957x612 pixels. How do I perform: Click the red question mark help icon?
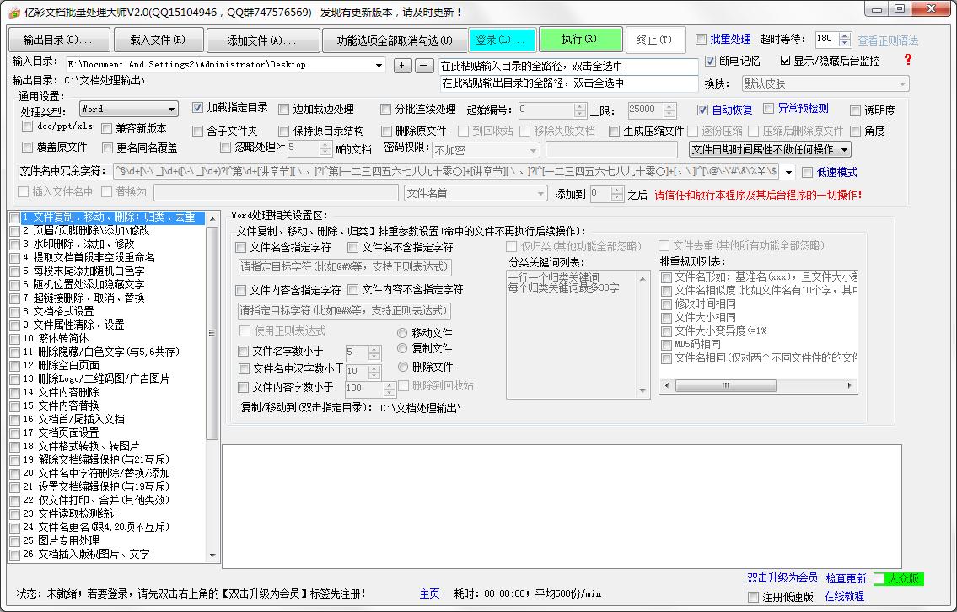(908, 60)
